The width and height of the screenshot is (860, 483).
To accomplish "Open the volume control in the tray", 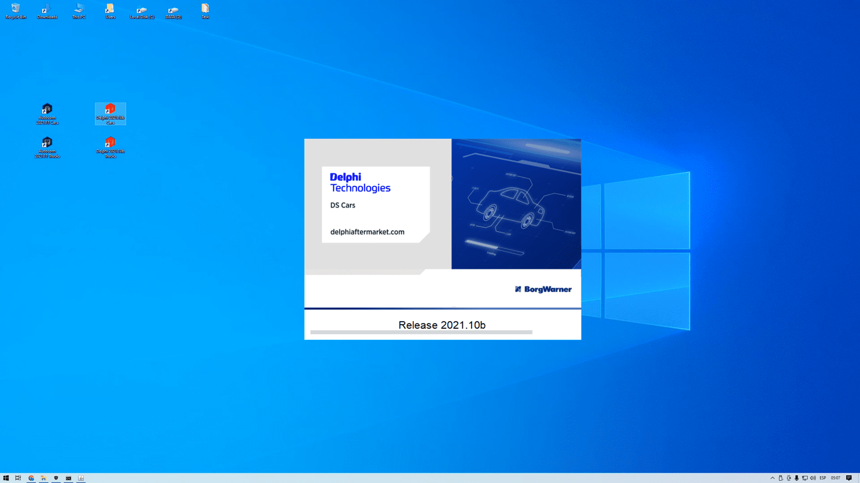I will pos(812,478).
